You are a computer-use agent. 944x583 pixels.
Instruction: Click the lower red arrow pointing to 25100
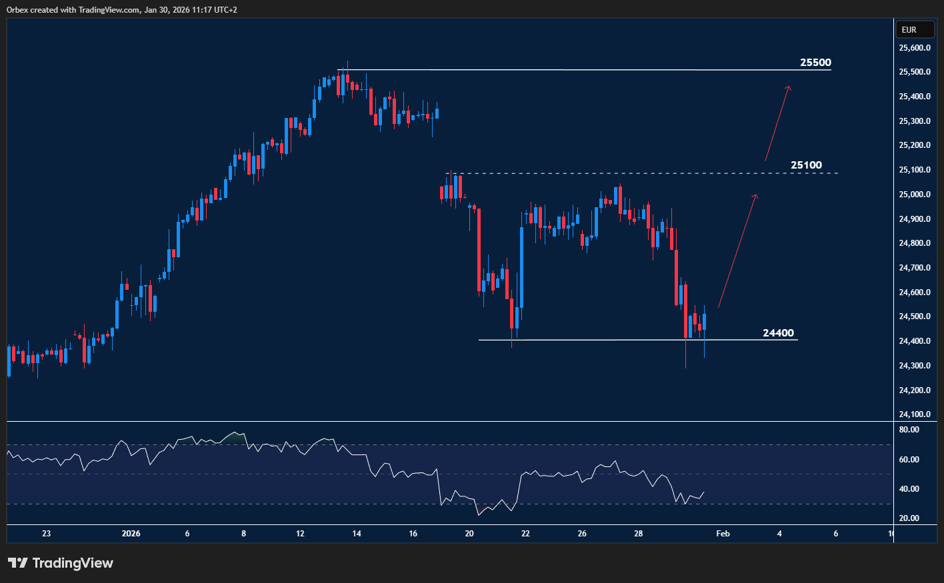click(x=737, y=251)
